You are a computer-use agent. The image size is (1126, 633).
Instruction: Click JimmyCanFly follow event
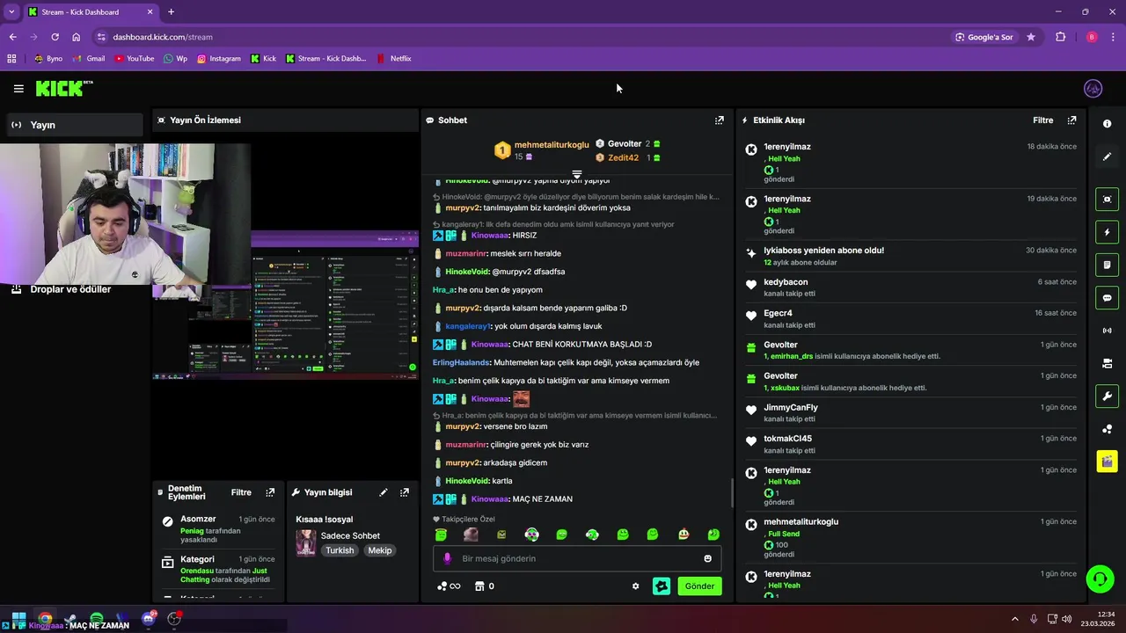click(910, 412)
